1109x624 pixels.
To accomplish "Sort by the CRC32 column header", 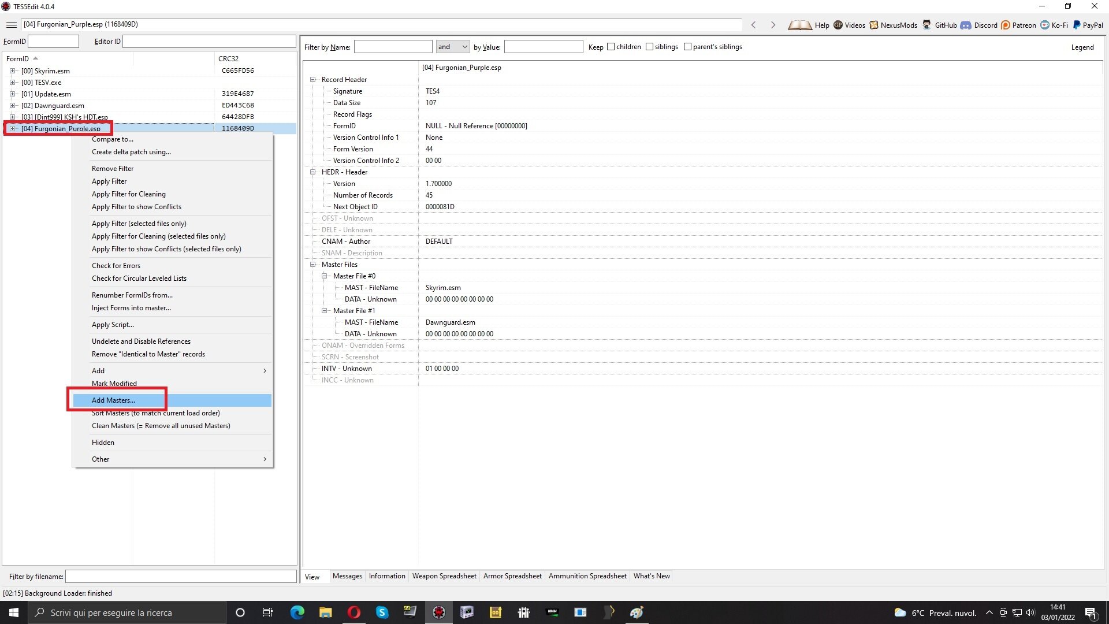I will click(x=255, y=59).
